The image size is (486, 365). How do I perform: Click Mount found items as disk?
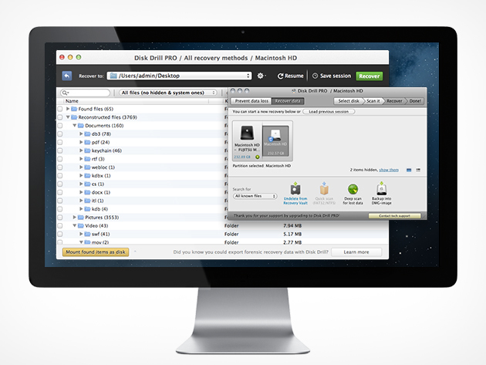[96, 252]
